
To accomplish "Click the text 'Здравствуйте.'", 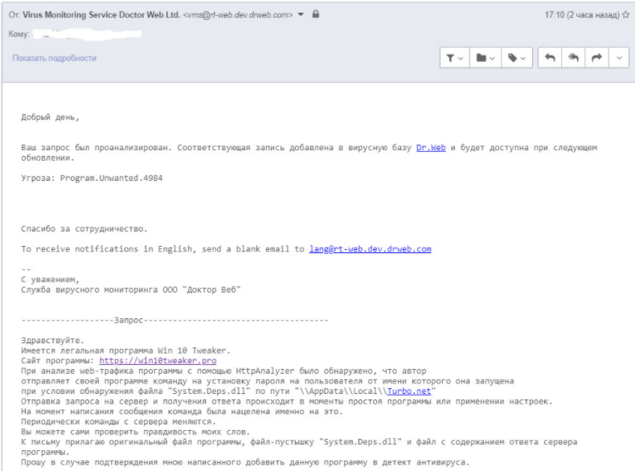I will pos(52,340).
